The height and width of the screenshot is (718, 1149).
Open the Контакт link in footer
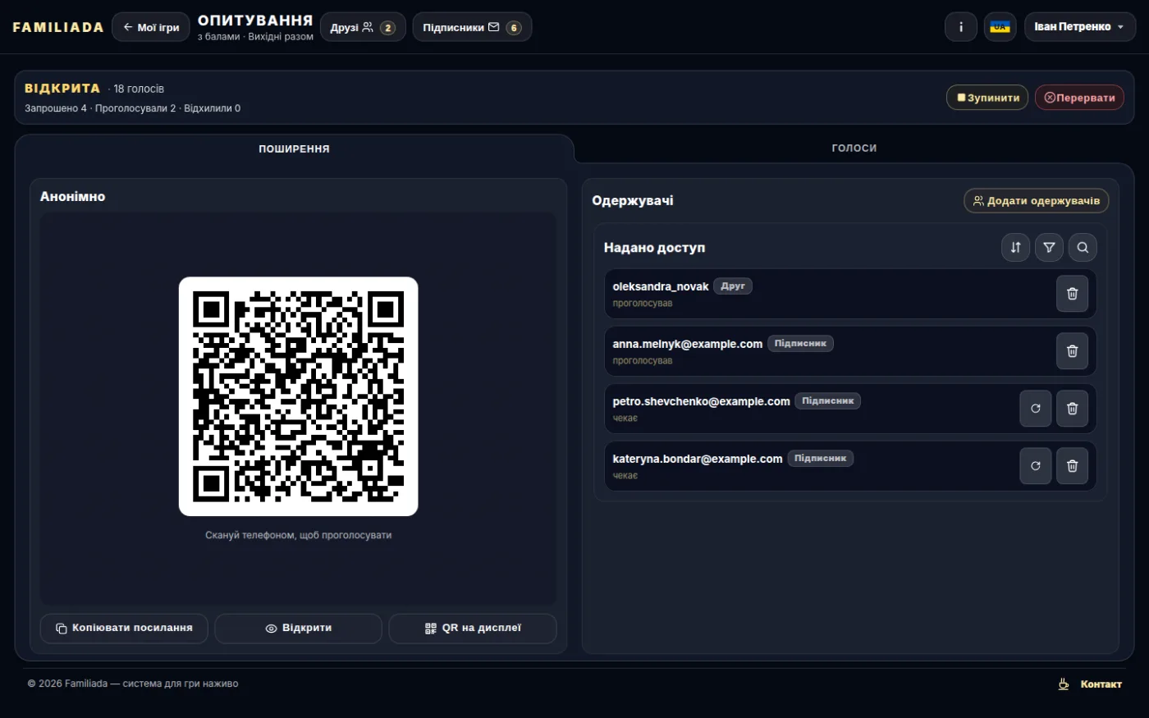click(x=1101, y=684)
